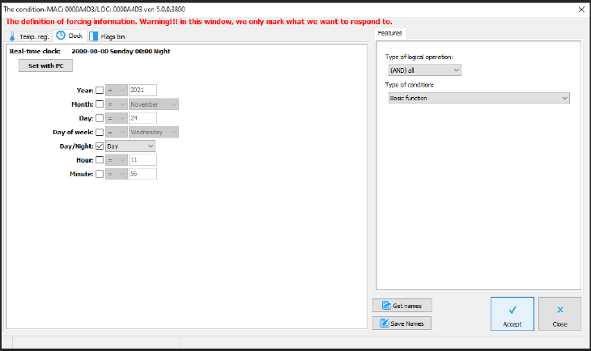The image size is (591, 351).
Task: Click the Get names button icon
Action: 386,306
